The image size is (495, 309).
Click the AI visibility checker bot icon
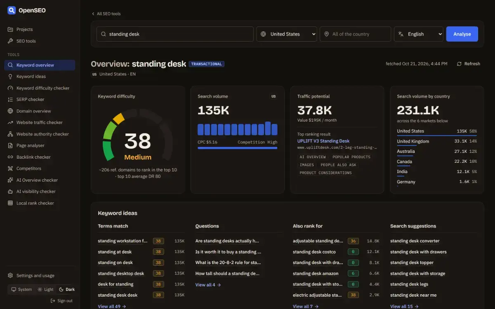[10, 192]
